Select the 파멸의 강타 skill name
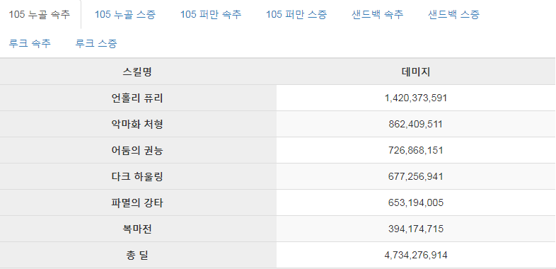556x269 pixels. pyautogui.click(x=137, y=203)
